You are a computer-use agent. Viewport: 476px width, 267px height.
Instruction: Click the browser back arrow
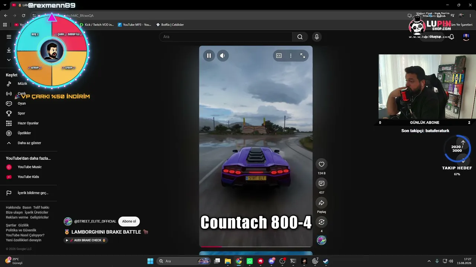(6, 16)
